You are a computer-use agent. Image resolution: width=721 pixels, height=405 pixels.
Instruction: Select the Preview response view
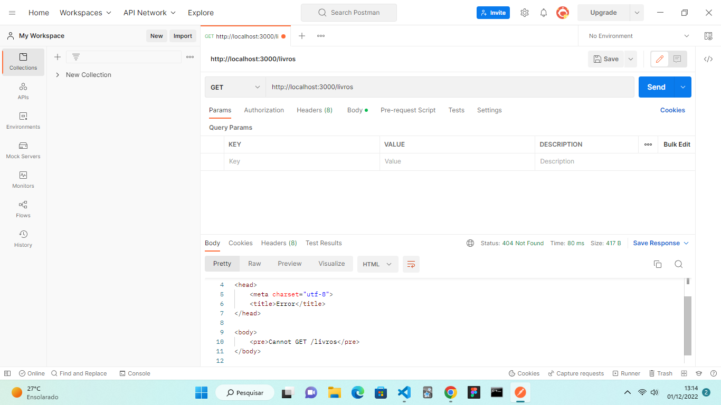pyautogui.click(x=290, y=264)
